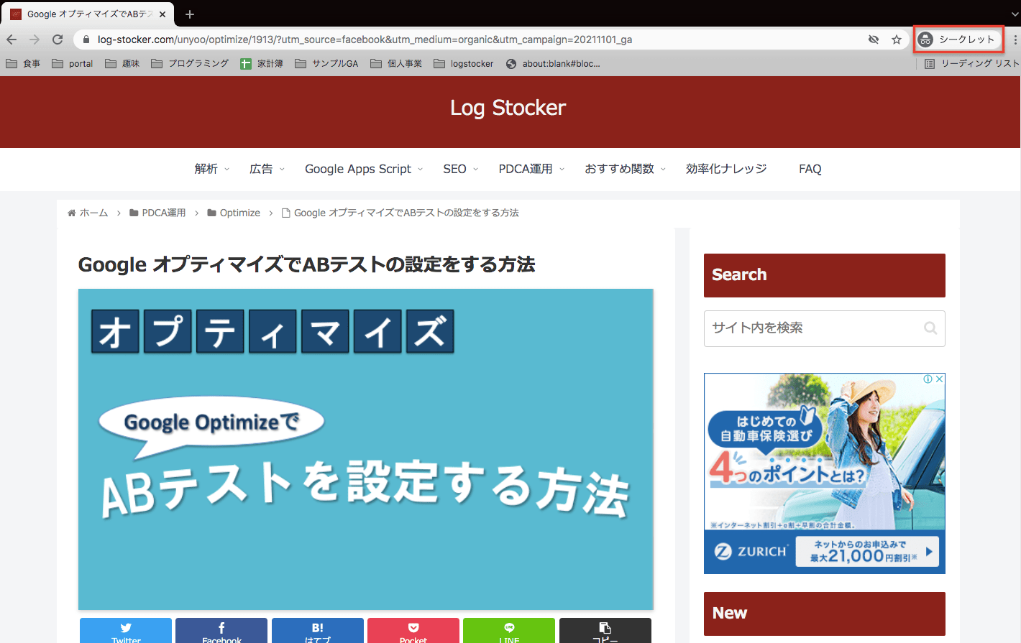Expand the おすすめ関数 navigation menu
Viewport: 1021px width, 643px height.
(625, 169)
